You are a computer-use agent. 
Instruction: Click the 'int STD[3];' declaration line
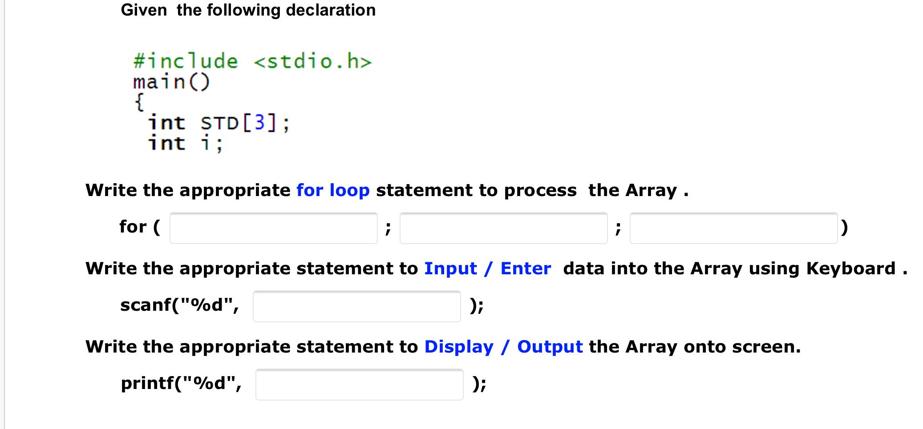[218, 123]
